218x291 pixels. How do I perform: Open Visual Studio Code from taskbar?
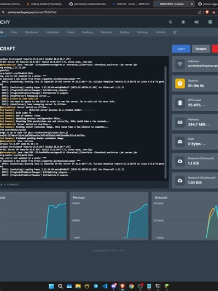tap(105, 286)
